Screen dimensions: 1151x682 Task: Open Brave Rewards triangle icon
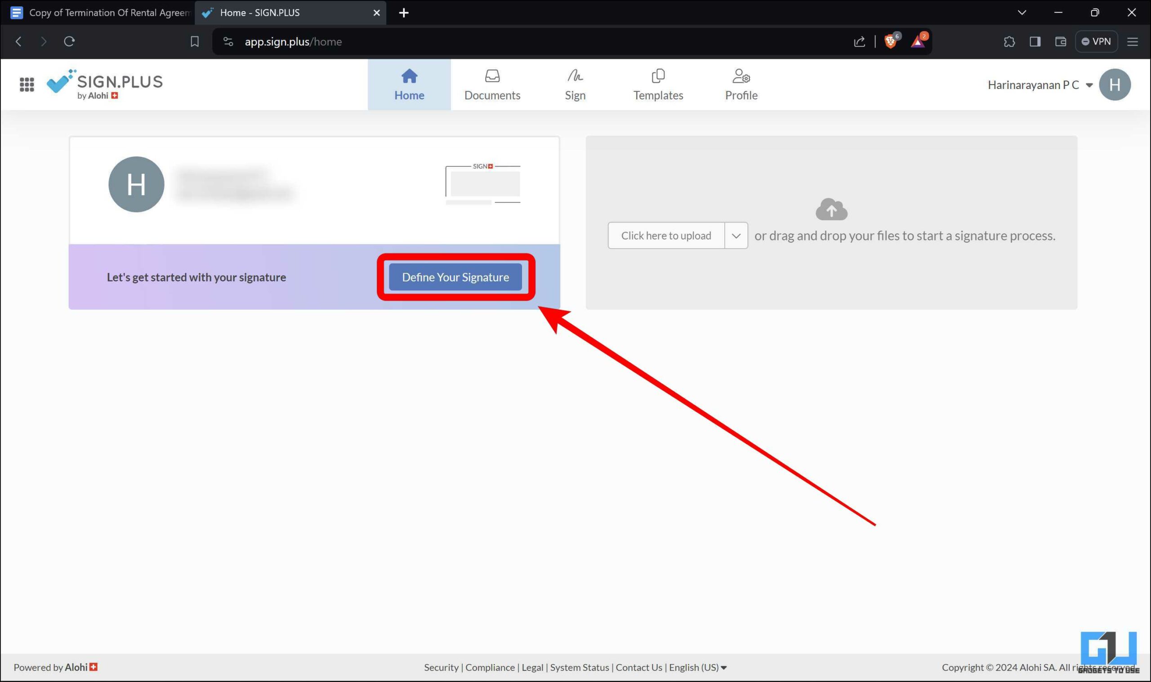(x=918, y=41)
